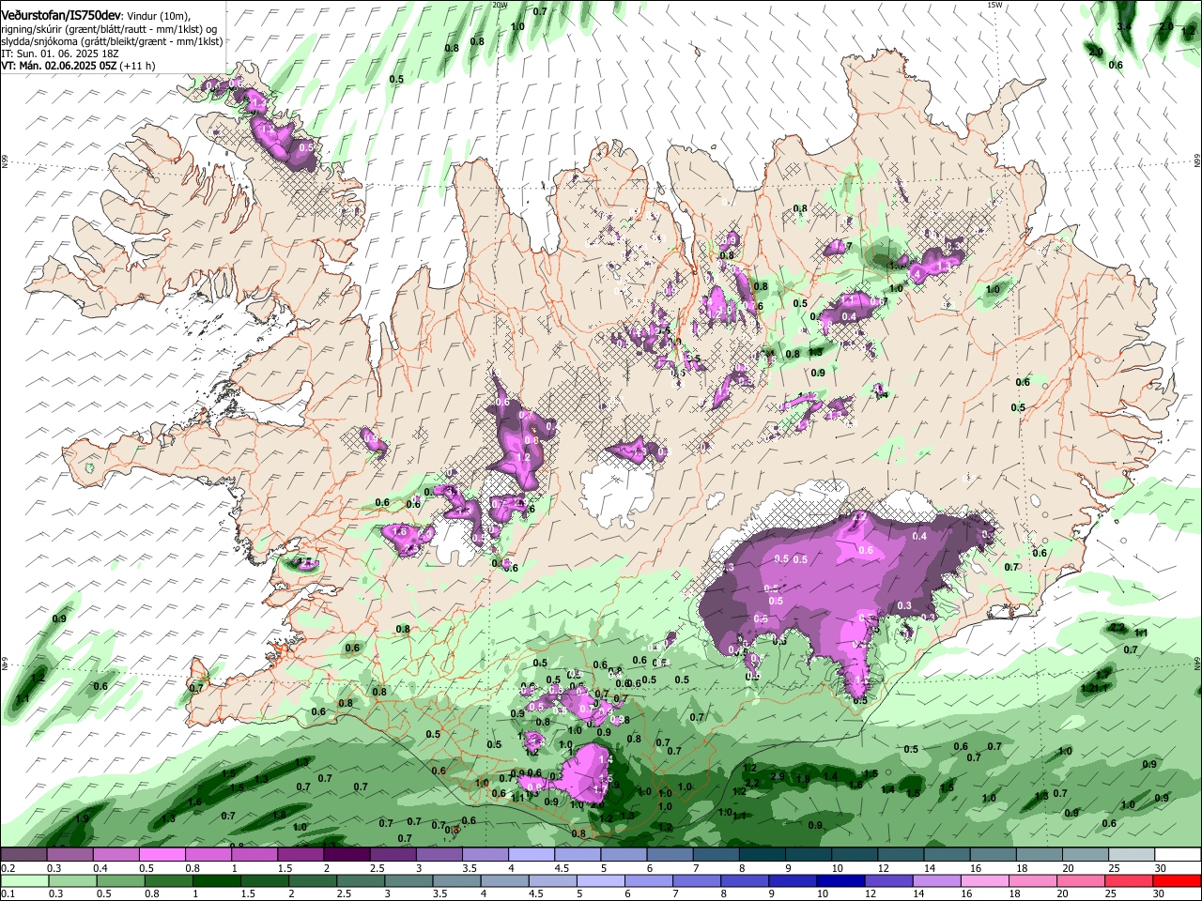Screen dimensions: 1202x901
Task: Pick the light grey 25 swatch in top legend row
Action: pos(1133,855)
